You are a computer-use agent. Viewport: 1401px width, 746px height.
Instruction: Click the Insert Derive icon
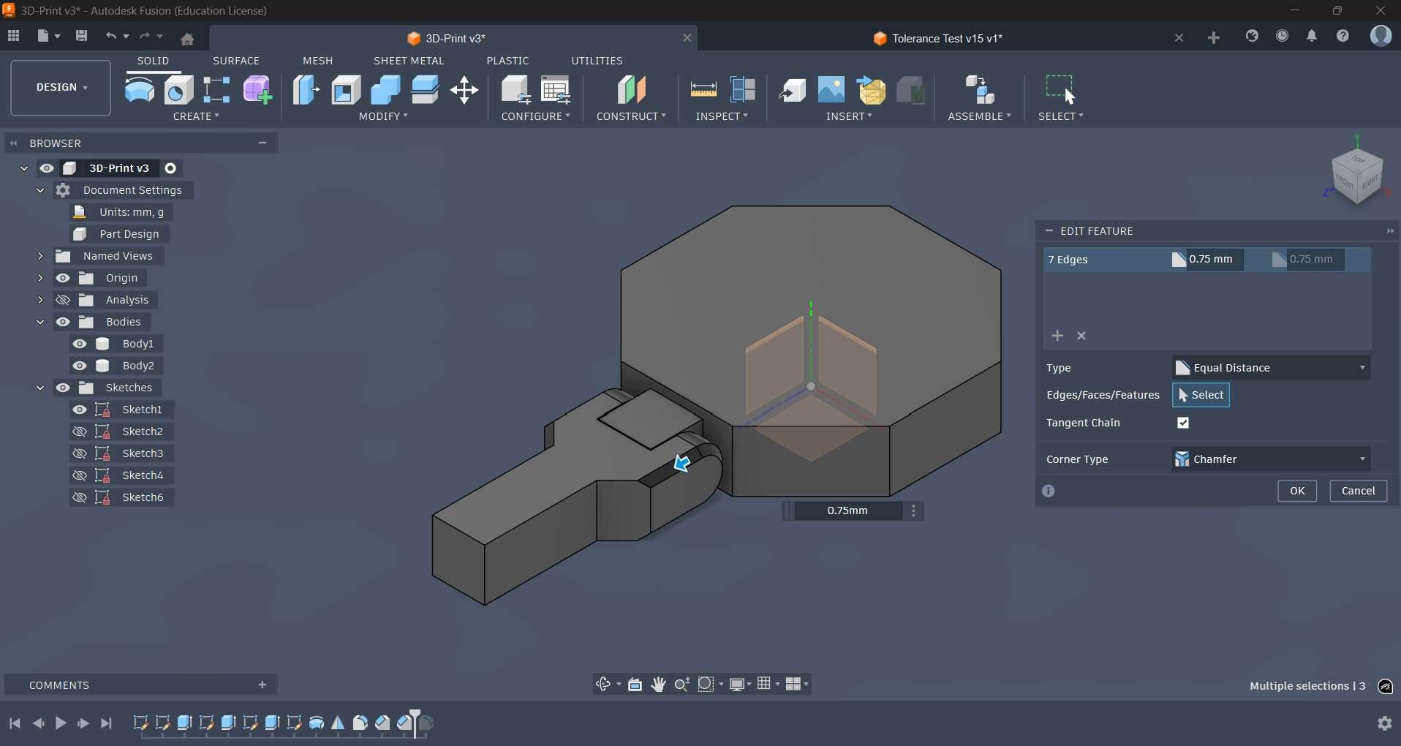click(793, 90)
